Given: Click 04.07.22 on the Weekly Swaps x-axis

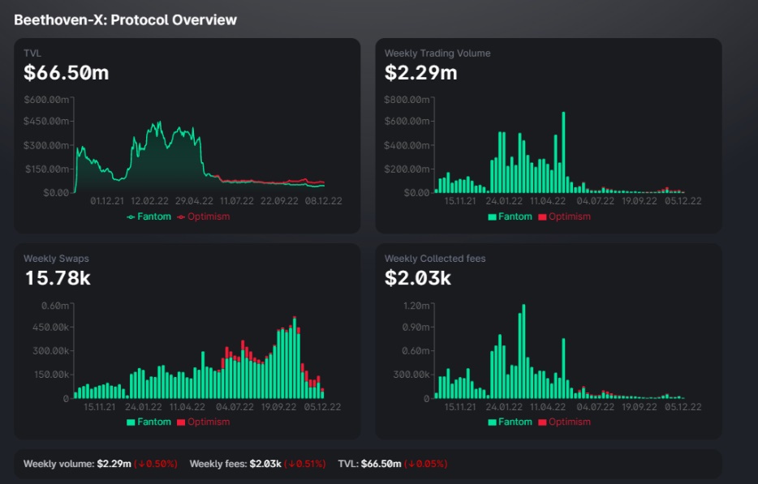Looking at the screenshot, I should point(235,407).
